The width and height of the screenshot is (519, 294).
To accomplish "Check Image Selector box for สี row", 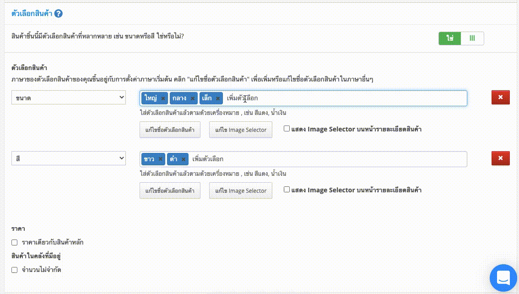I will point(287,190).
